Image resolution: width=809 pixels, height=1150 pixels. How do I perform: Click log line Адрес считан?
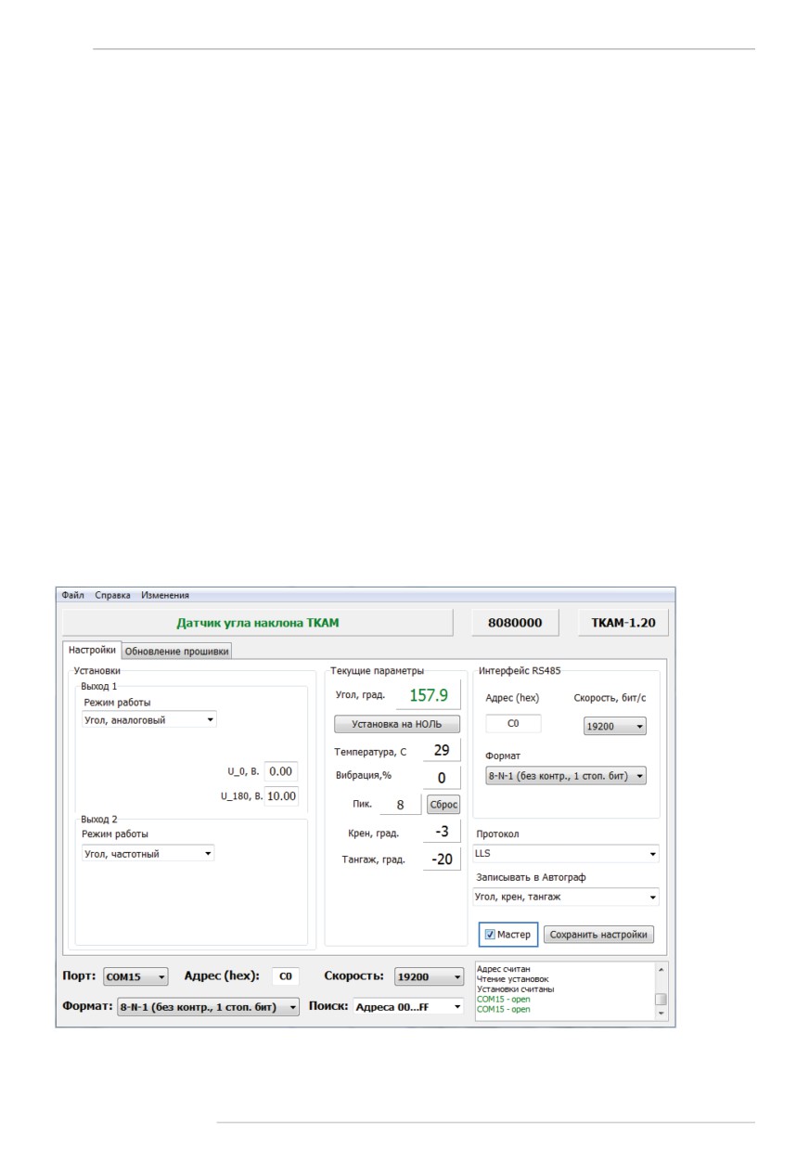[x=503, y=969]
